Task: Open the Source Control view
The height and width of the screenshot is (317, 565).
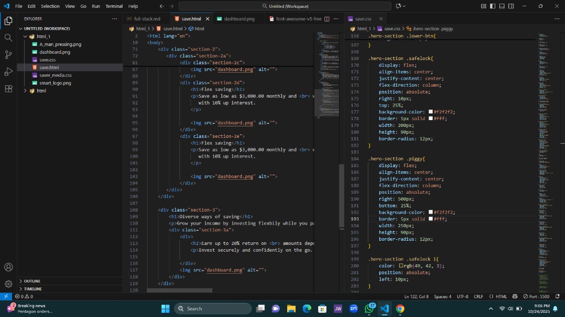Action: pos(8,55)
